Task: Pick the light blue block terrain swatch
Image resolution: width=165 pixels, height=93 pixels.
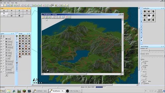Action: pos(23,46)
